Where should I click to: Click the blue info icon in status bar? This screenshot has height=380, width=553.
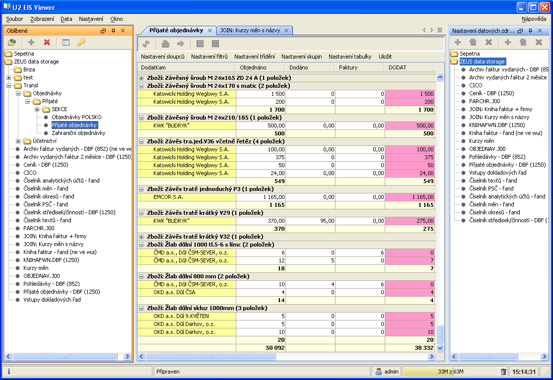(x=9, y=372)
